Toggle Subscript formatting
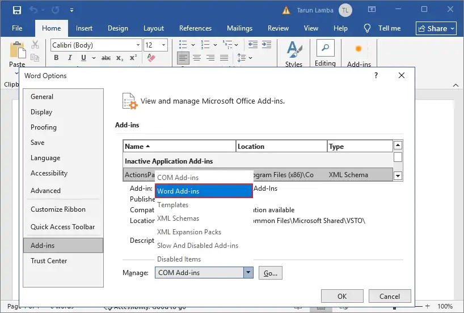 (x=120, y=58)
